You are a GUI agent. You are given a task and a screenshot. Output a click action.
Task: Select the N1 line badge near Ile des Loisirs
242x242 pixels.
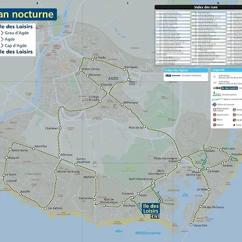point(155,217)
